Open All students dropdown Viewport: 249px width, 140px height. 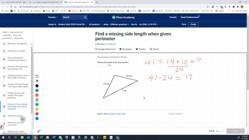(95, 24)
